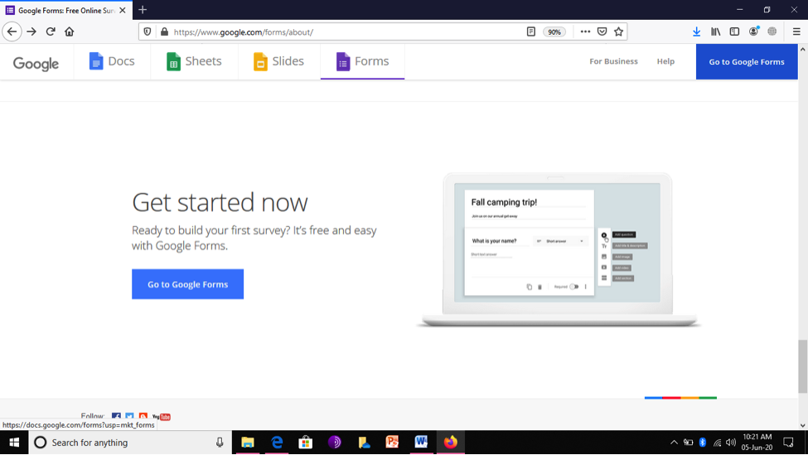Click the Firefox taskbar icon
Viewport: 808px width, 455px height.
click(x=450, y=443)
